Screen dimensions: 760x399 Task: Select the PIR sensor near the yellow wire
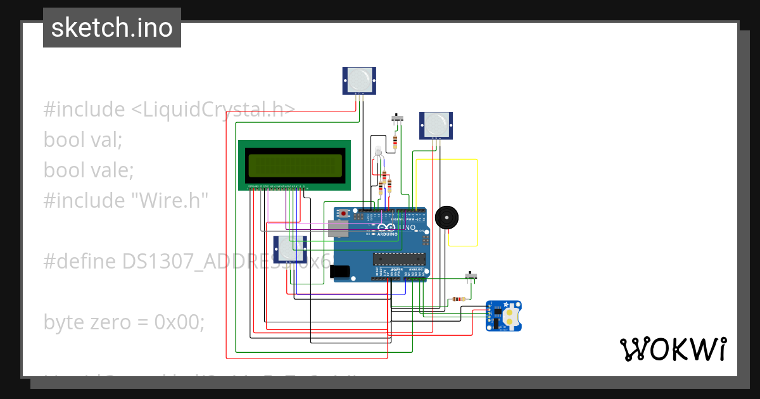pyautogui.click(x=436, y=126)
